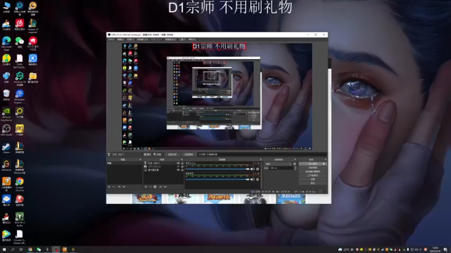The width and height of the screenshot is (451, 253).
Task: Open 帮助 menu in OBS
Action: click(192, 39)
